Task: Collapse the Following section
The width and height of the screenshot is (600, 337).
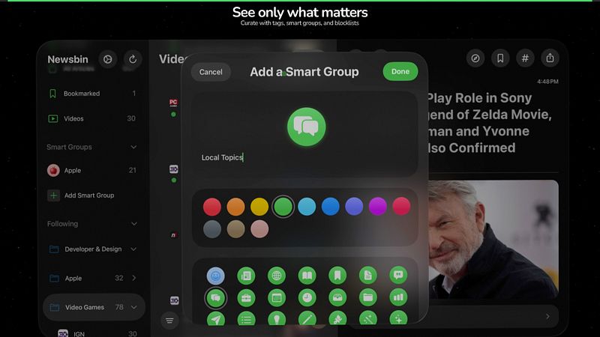Action: pyautogui.click(x=134, y=224)
